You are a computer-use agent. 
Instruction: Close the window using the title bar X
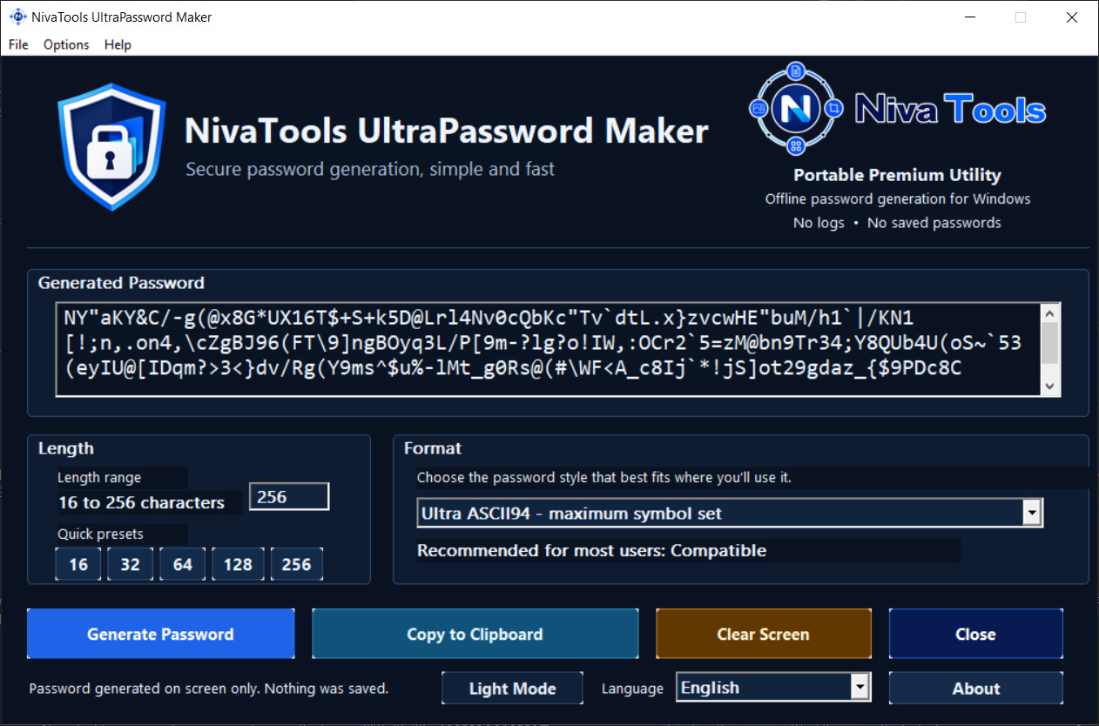point(1072,17)
